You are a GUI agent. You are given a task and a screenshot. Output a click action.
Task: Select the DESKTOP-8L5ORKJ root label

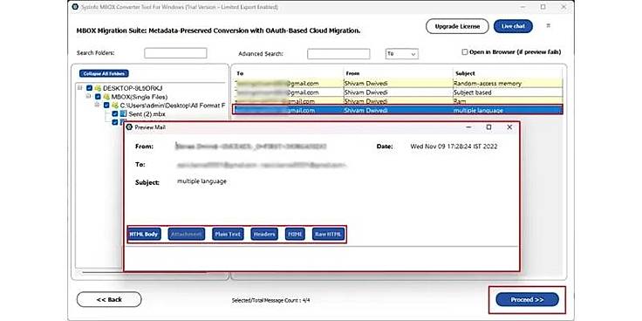coord(133,88)
